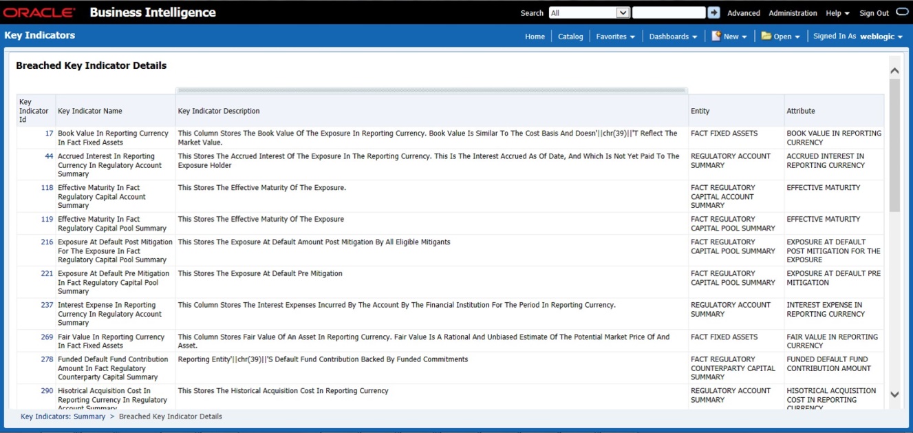
Task: Click key indicator id 119
Action: (x=47, y=219)
